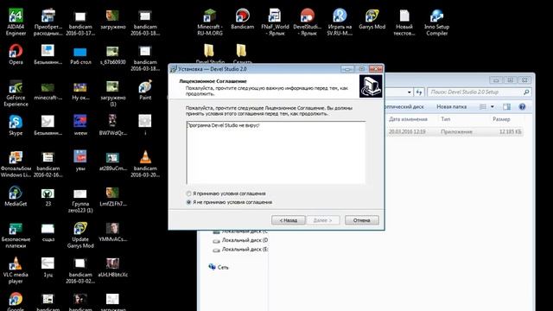
Task: Select 'Локальный диск (E' in sidebar
Action: (x=240, y=250)
